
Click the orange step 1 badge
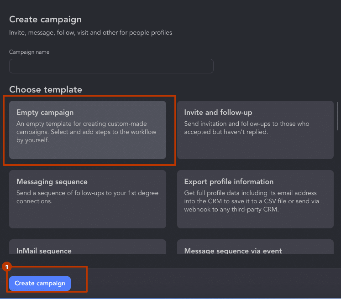6,266
